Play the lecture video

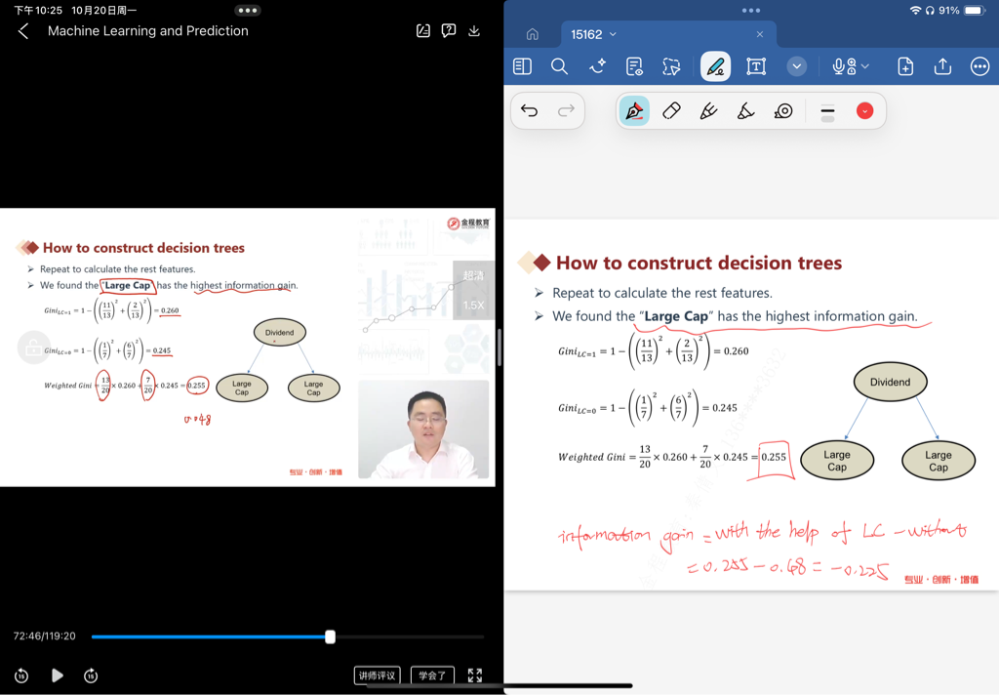click(x=58, y=675)
